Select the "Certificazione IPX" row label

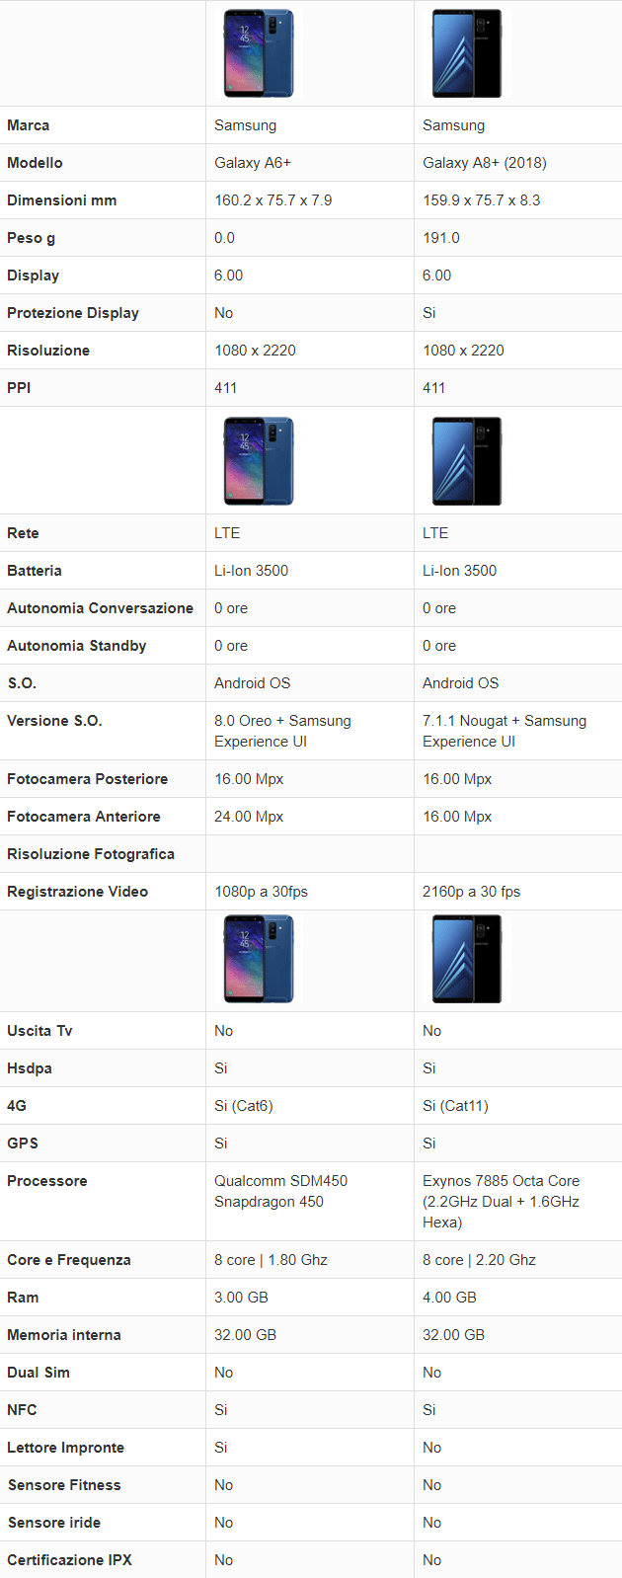[x=69, y=1560]
